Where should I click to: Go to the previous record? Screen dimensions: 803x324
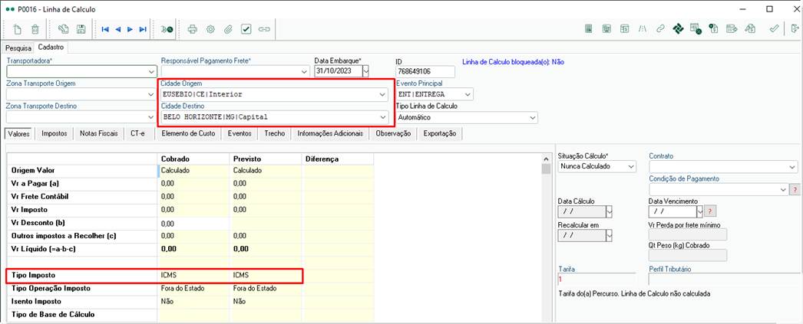(x=117, y=29)
